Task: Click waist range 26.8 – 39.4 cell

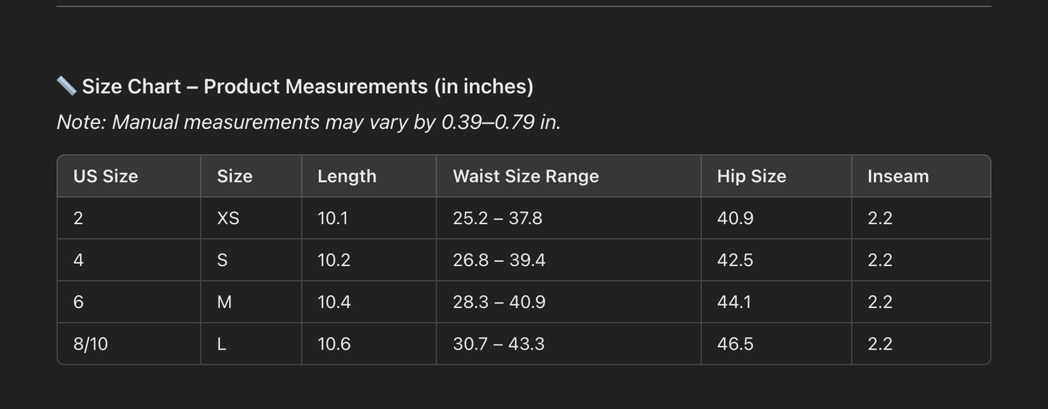Action: 499,260
